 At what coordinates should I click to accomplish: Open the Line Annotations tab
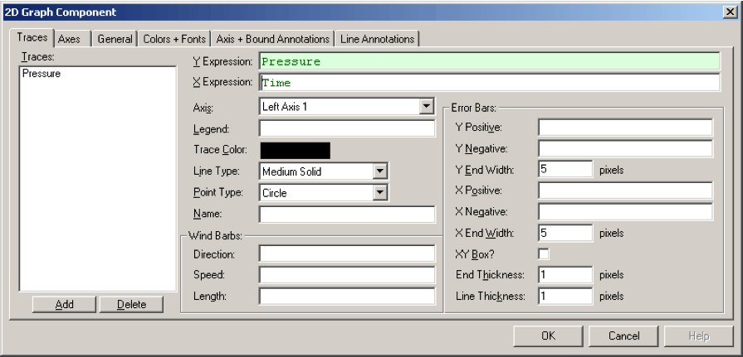377,39
